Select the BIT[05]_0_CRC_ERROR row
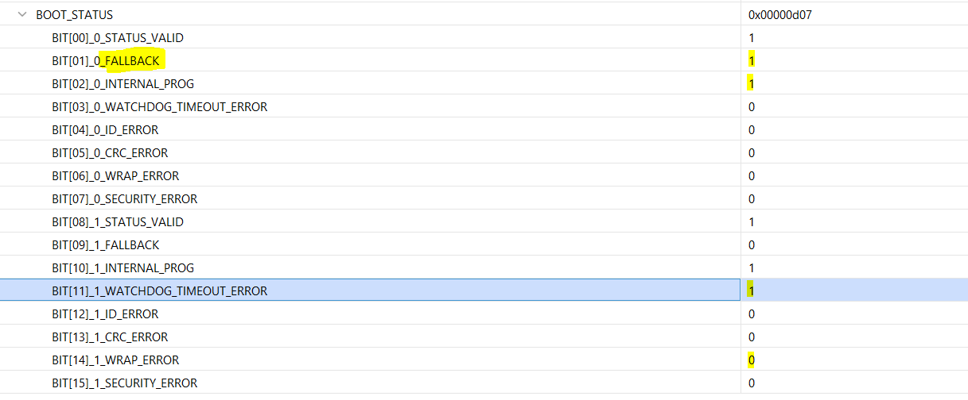Viewport: 968px width, 400px height. coord(110,152)
